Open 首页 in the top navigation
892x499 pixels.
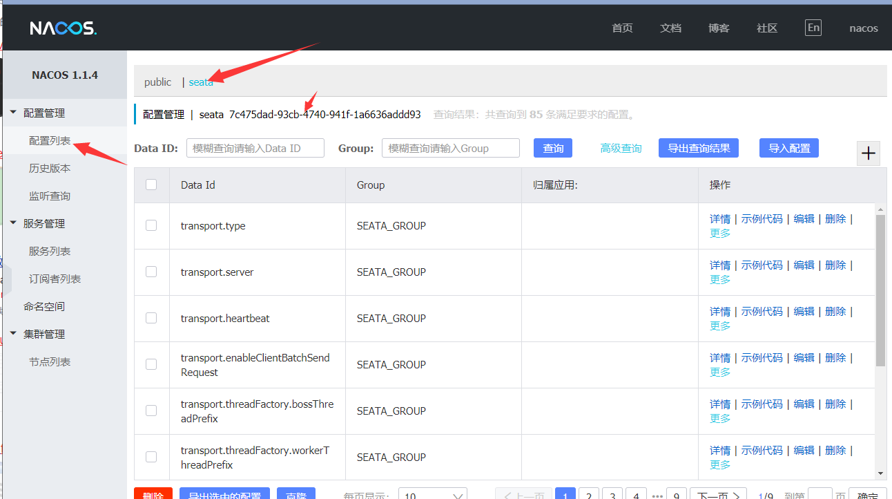tap(622, 28)
